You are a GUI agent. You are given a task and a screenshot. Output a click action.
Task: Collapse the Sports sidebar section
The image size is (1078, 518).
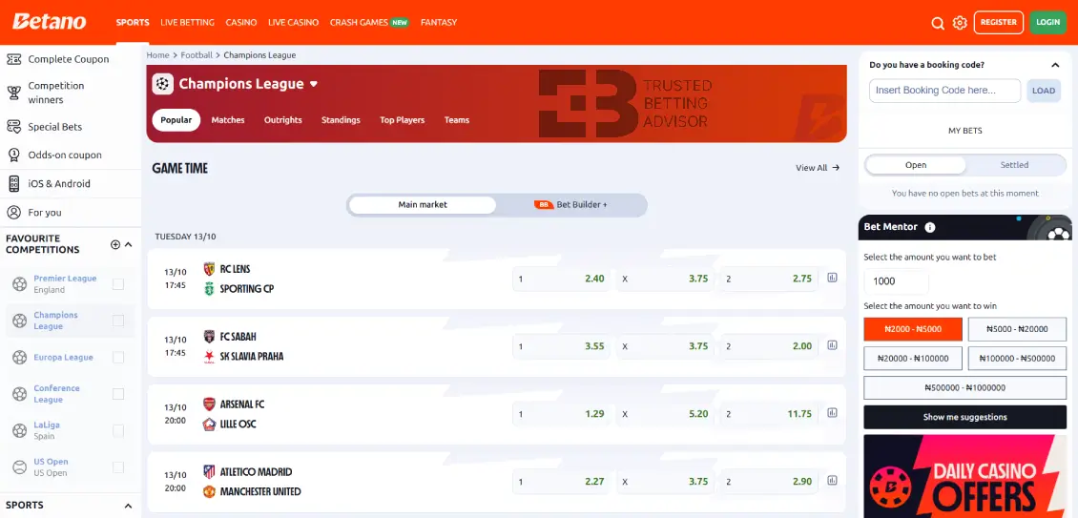coord(128,506)
